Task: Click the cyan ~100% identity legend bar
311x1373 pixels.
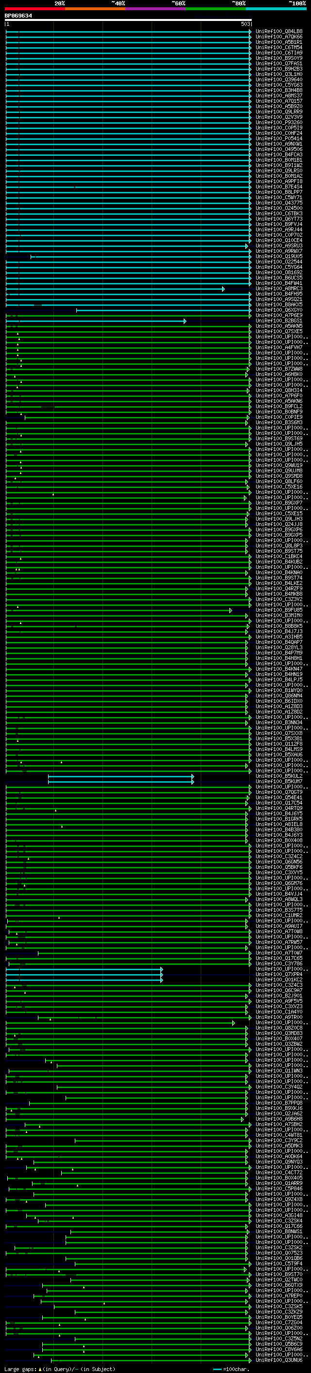Action: pyautogui.click(x=276, y=9)
